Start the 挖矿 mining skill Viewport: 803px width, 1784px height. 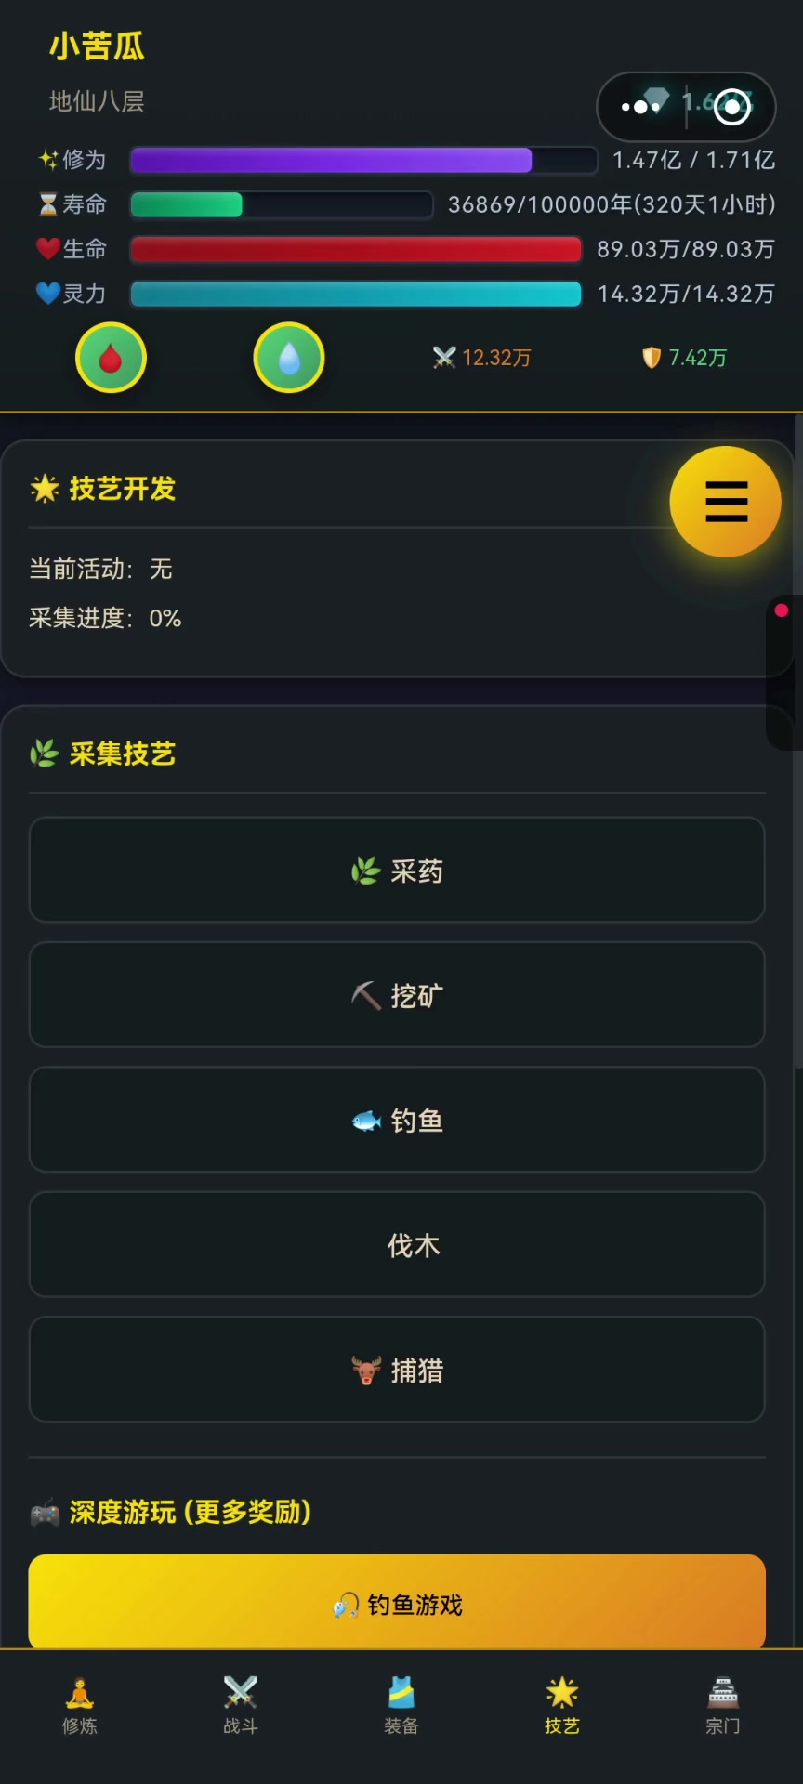397,995
